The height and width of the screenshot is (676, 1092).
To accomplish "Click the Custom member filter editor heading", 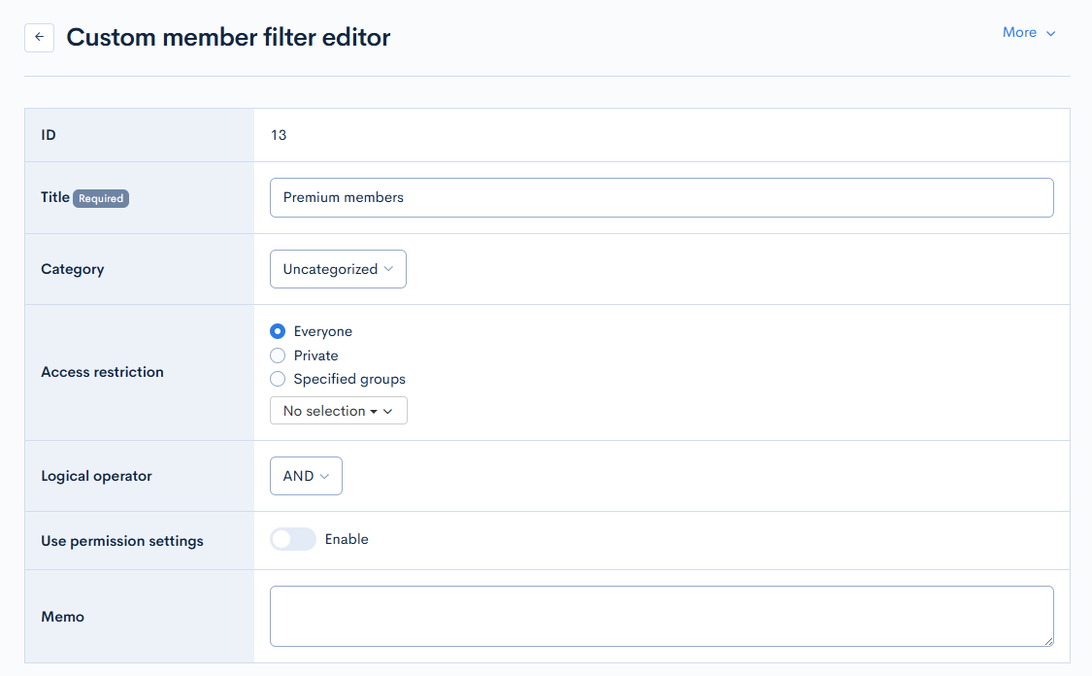I will pyautogui.click(x=228, y=38).
